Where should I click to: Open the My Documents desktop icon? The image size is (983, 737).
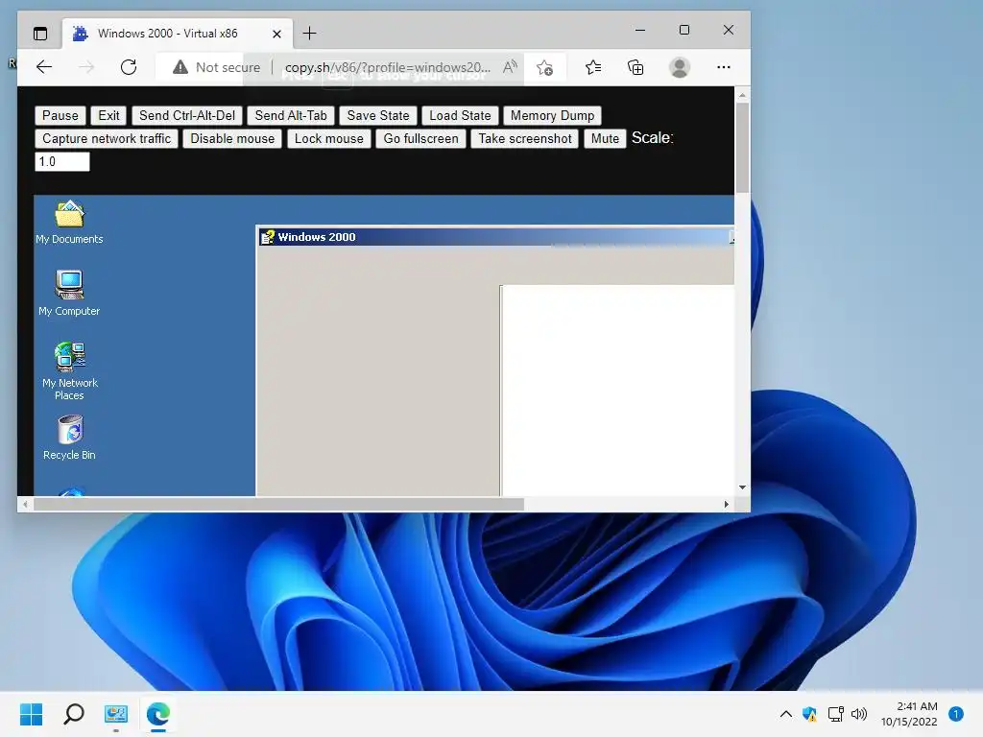[69, 223]
